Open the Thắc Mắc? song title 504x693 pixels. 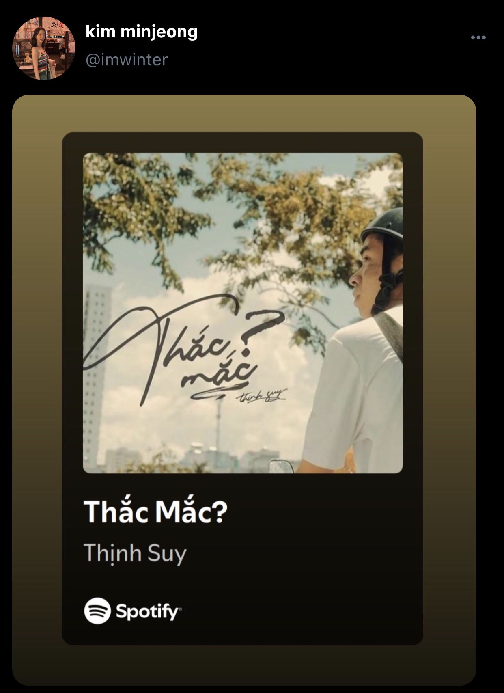pyautogui.click(x=155, y=511)
